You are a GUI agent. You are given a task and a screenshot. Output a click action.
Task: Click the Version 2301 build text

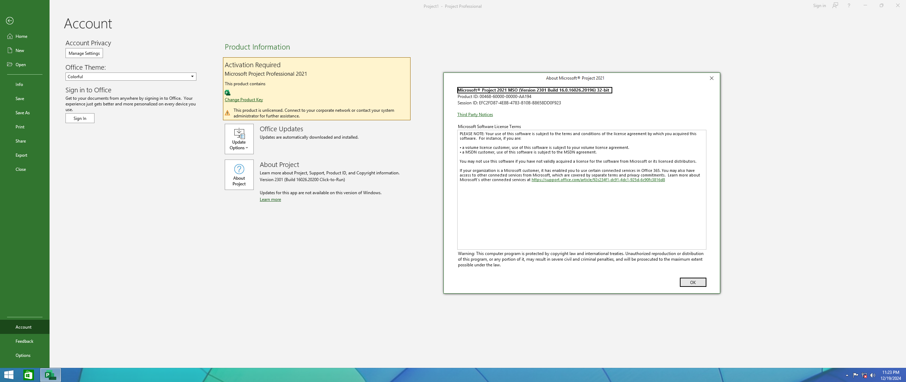click(302, 180)
